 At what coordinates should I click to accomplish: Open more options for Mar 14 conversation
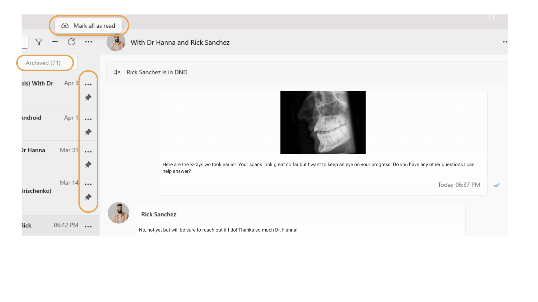tap(88, 184)
